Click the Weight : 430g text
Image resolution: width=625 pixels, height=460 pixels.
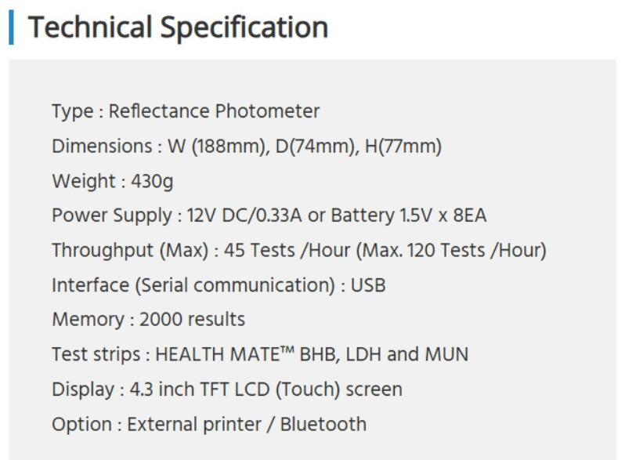coord(113,181)
